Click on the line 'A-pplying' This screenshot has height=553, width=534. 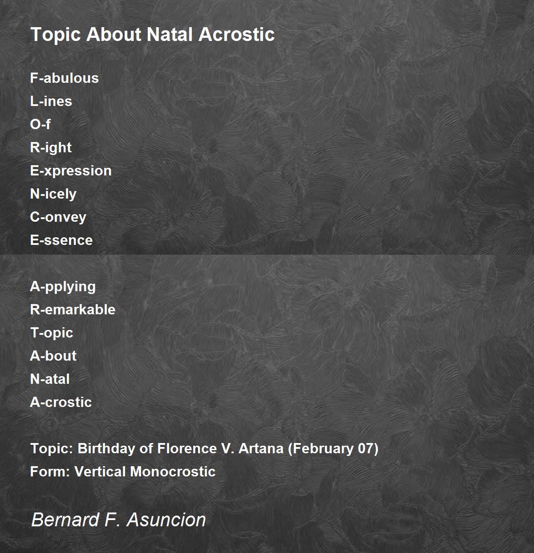tap(63, 287)
